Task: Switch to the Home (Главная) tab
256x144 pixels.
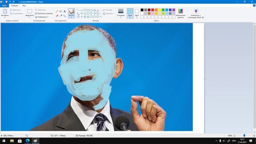Action: [x=14, y=6]
